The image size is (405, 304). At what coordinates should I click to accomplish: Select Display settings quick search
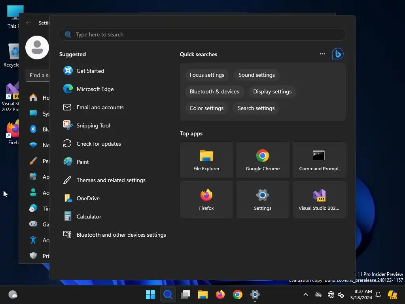[272, 91]
